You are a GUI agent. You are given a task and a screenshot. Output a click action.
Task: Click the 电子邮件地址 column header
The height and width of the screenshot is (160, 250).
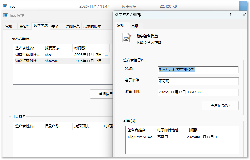(x=170, y=130)
